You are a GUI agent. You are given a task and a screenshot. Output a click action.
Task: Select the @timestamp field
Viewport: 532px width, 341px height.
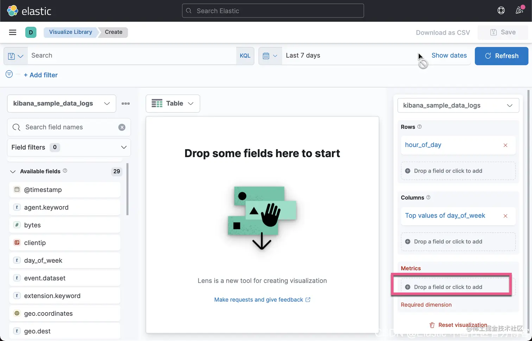(x=65, y=190)
